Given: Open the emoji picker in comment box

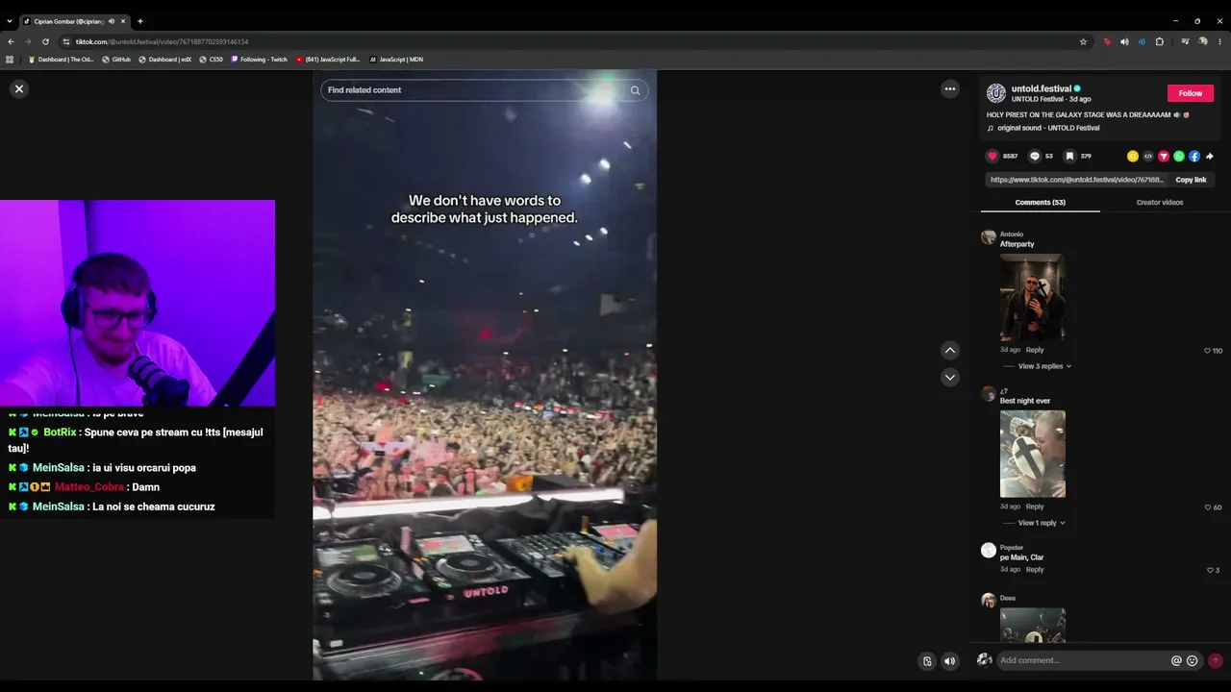Looking at the screenshot, I should coord(1193,660).
